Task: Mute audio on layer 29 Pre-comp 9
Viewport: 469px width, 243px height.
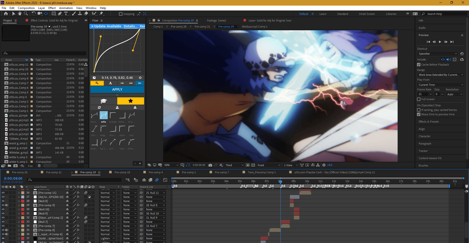Action: coord(7,205)
